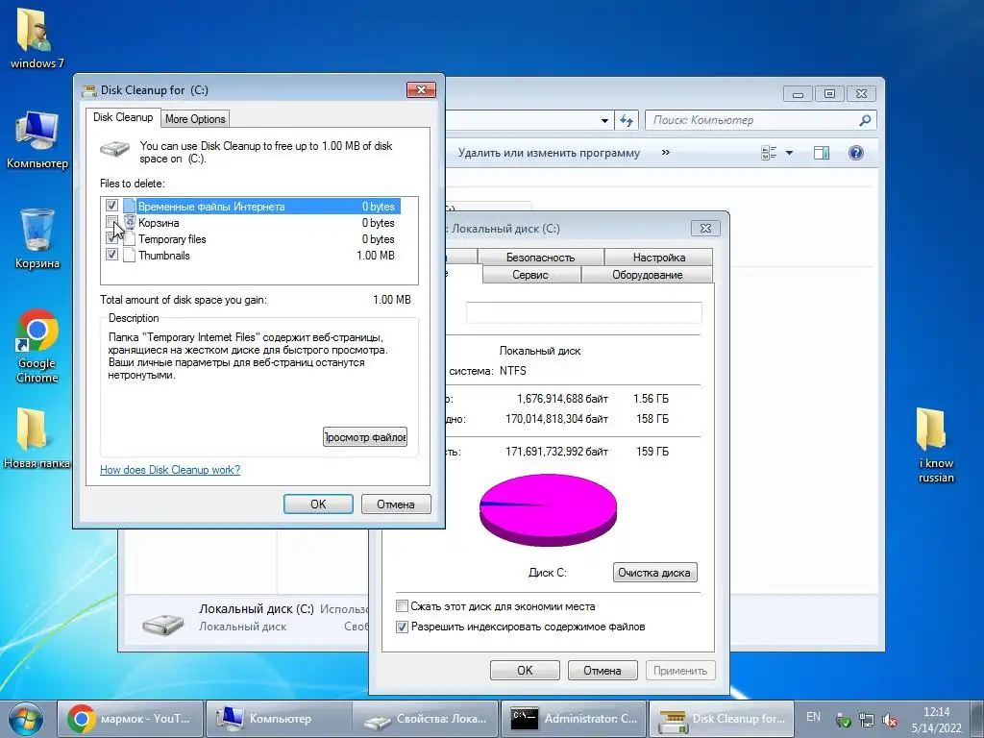Enable 'Сжать этот диск для экономии места'

point(403,606)
